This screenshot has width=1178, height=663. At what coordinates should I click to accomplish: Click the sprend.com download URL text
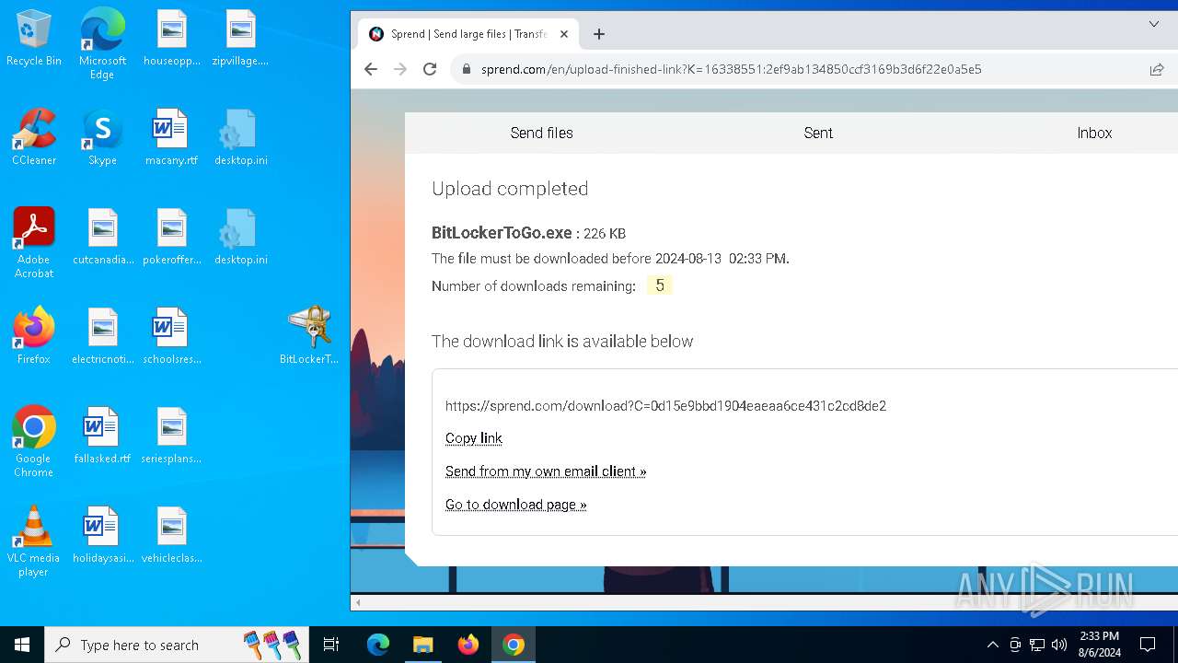pos(665,406)
